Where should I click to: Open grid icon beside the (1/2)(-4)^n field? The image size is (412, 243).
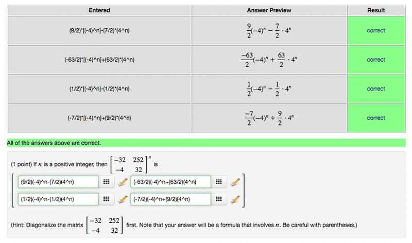(106, 199)
